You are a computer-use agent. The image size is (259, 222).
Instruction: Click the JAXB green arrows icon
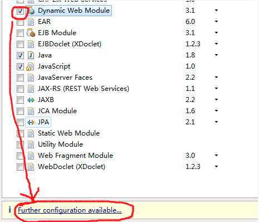click(x=31, y=100)
